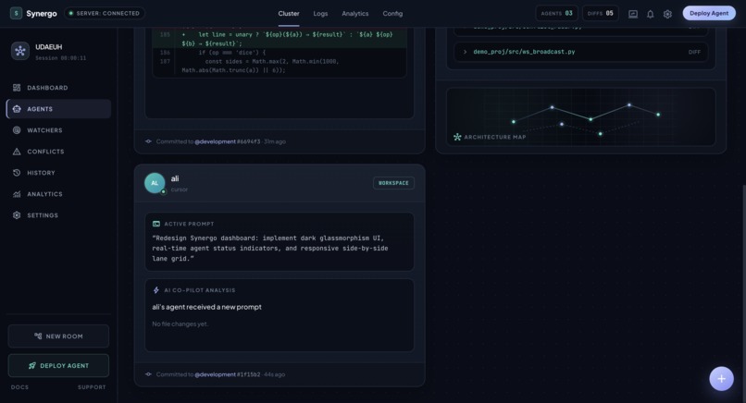Click the page vertical scrollbar thumb
Screen dimensions: 746x403
click(x=743, y=292)
